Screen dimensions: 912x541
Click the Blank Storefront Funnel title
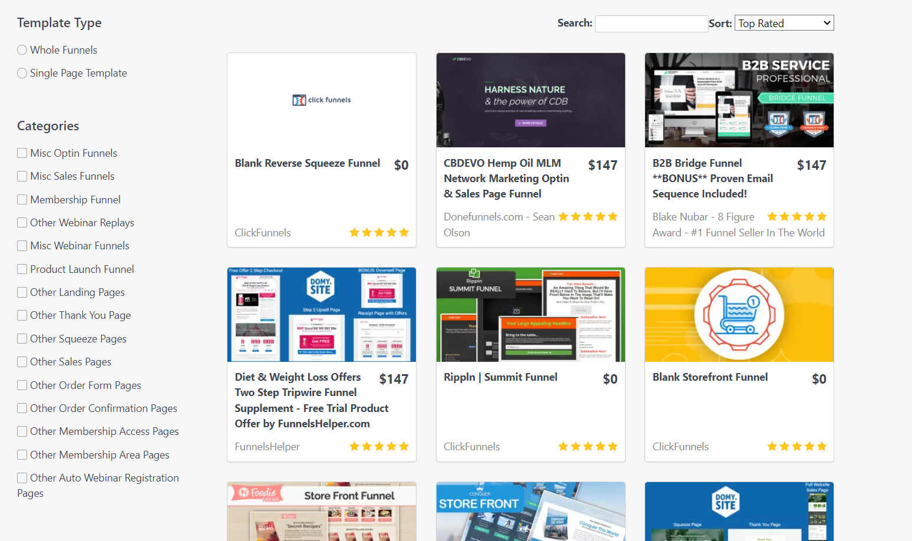point(710,377)
